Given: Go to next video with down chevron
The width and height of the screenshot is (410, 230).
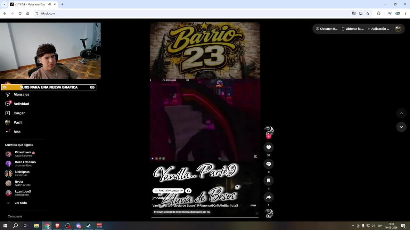Looking at the screenshot, I should pyautogui.click(x=401, y=127).
